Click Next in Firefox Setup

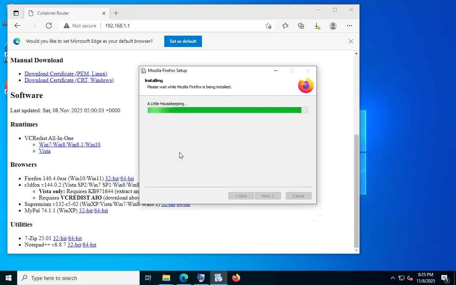point(268,196)
